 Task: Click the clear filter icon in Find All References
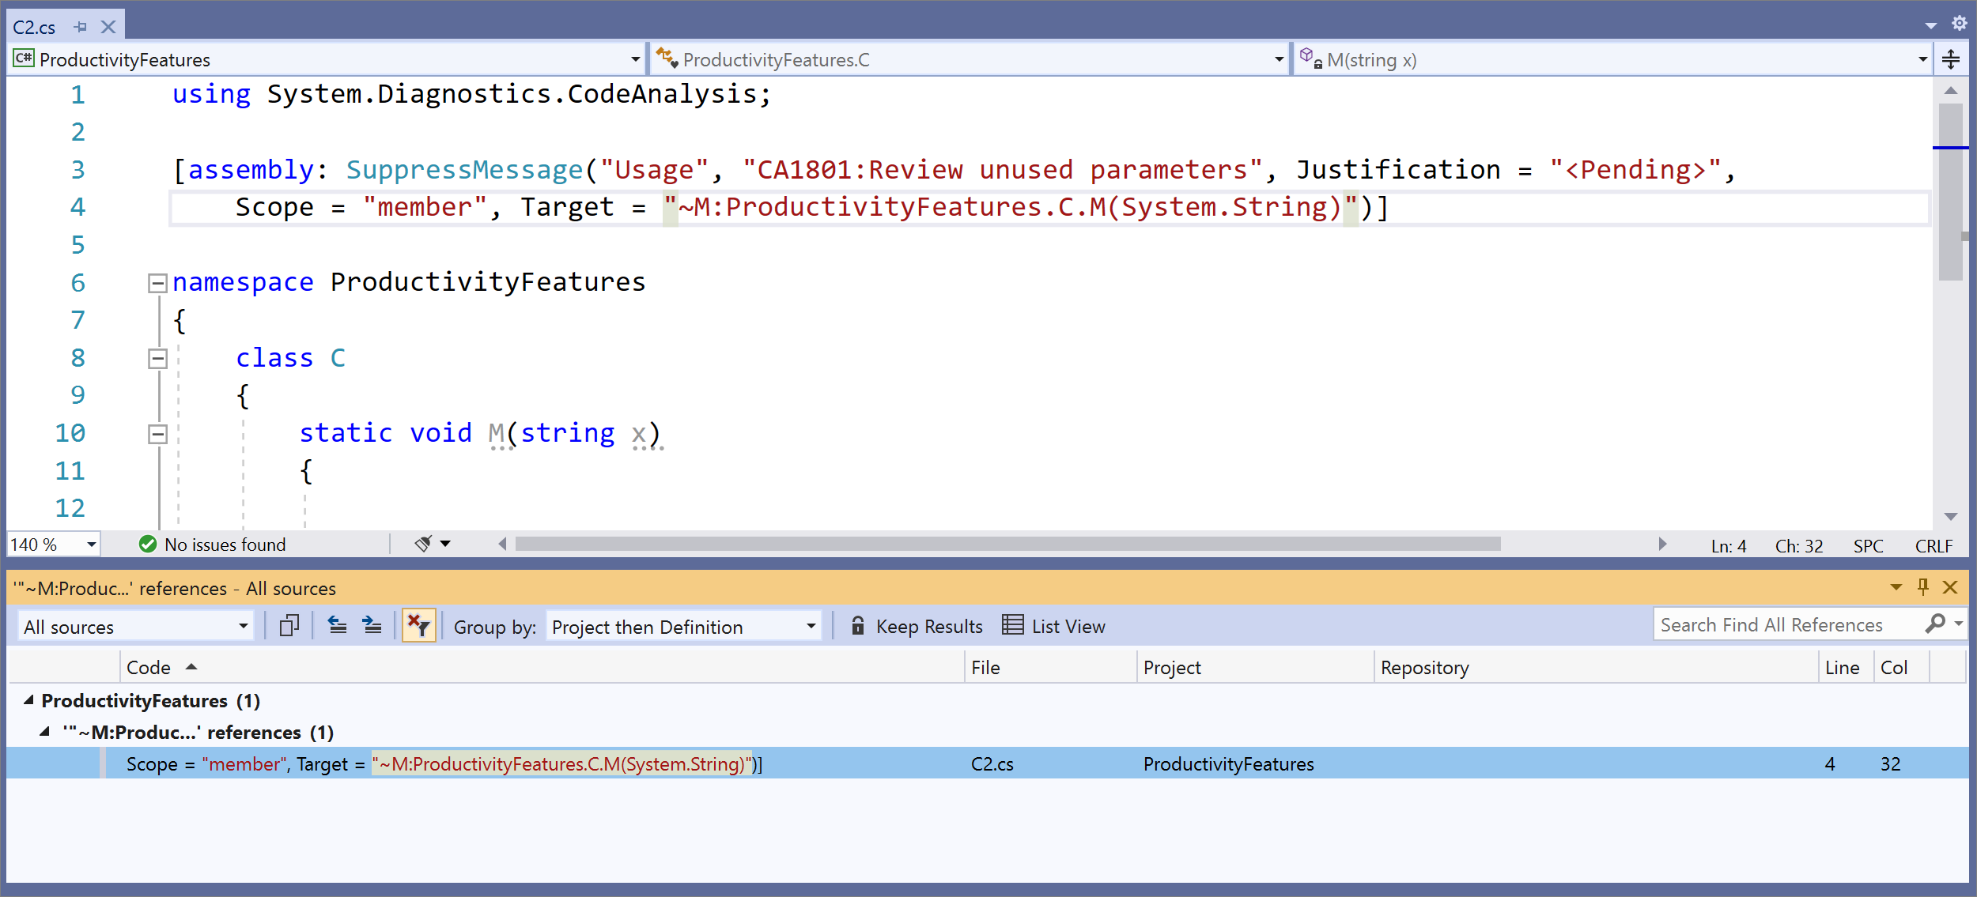421,625
